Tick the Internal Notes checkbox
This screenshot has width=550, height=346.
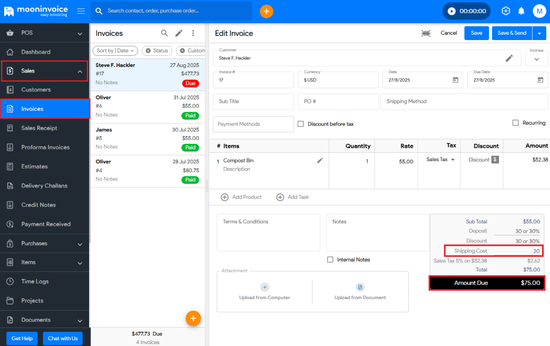330,260
